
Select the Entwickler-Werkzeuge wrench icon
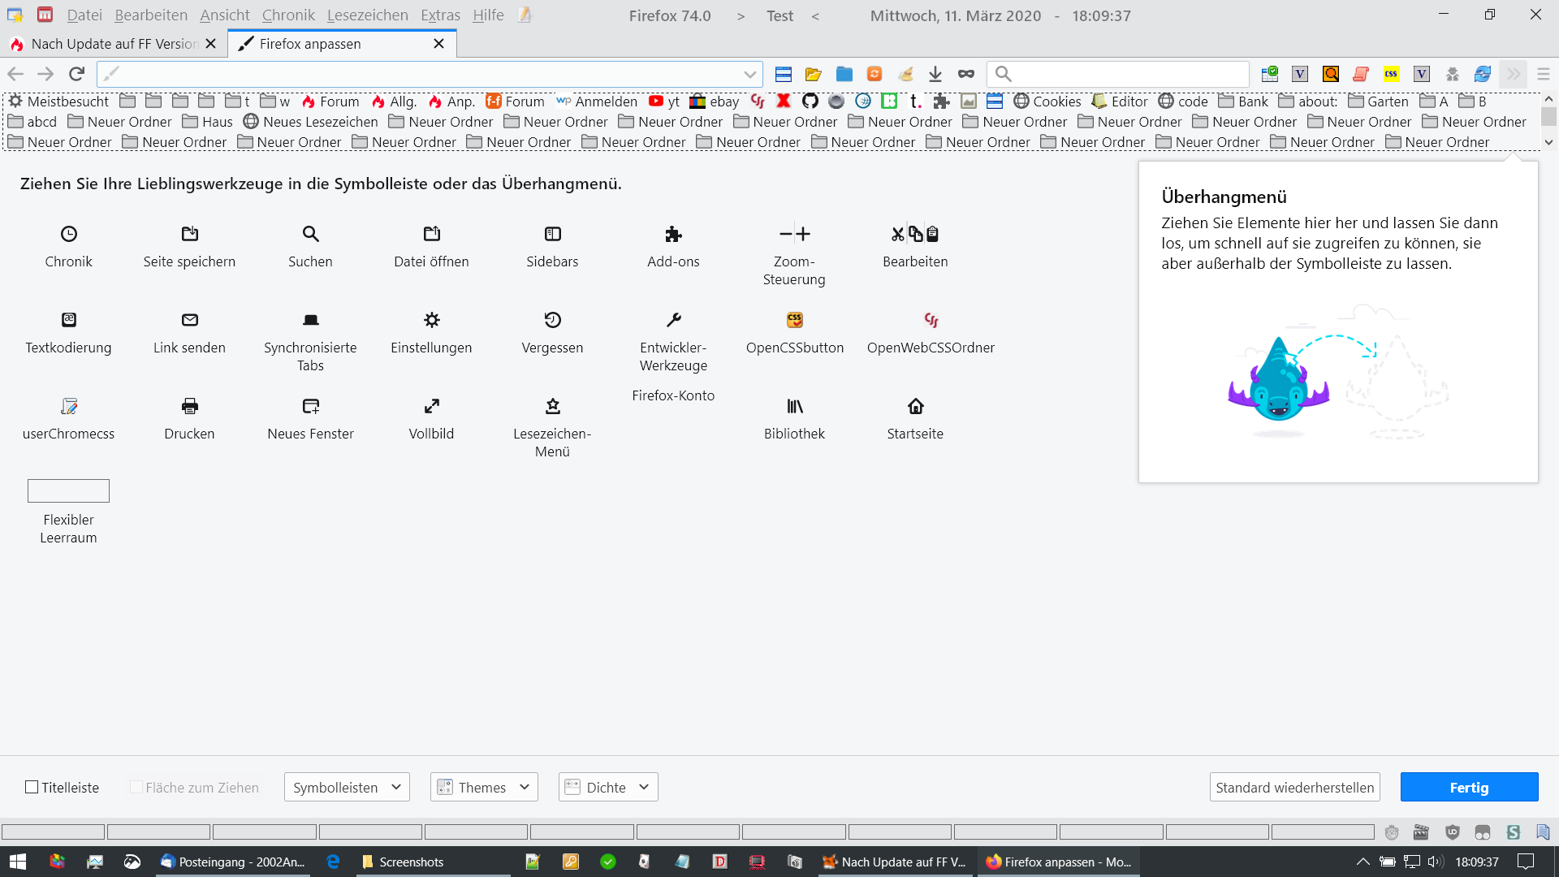point(673,320)
